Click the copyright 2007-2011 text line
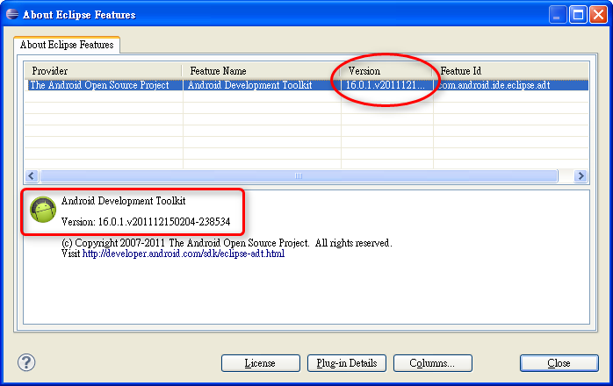 coord(227,243)
